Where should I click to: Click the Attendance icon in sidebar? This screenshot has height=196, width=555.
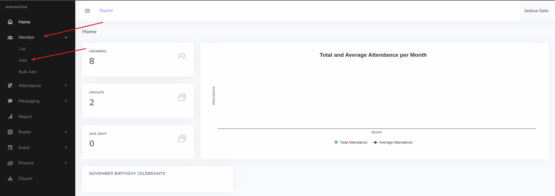coord(10,86)
